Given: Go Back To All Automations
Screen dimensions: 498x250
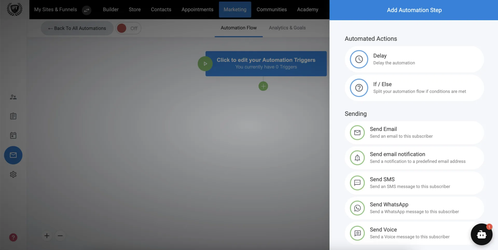Looking at the screenshot, I should point(77,28).
